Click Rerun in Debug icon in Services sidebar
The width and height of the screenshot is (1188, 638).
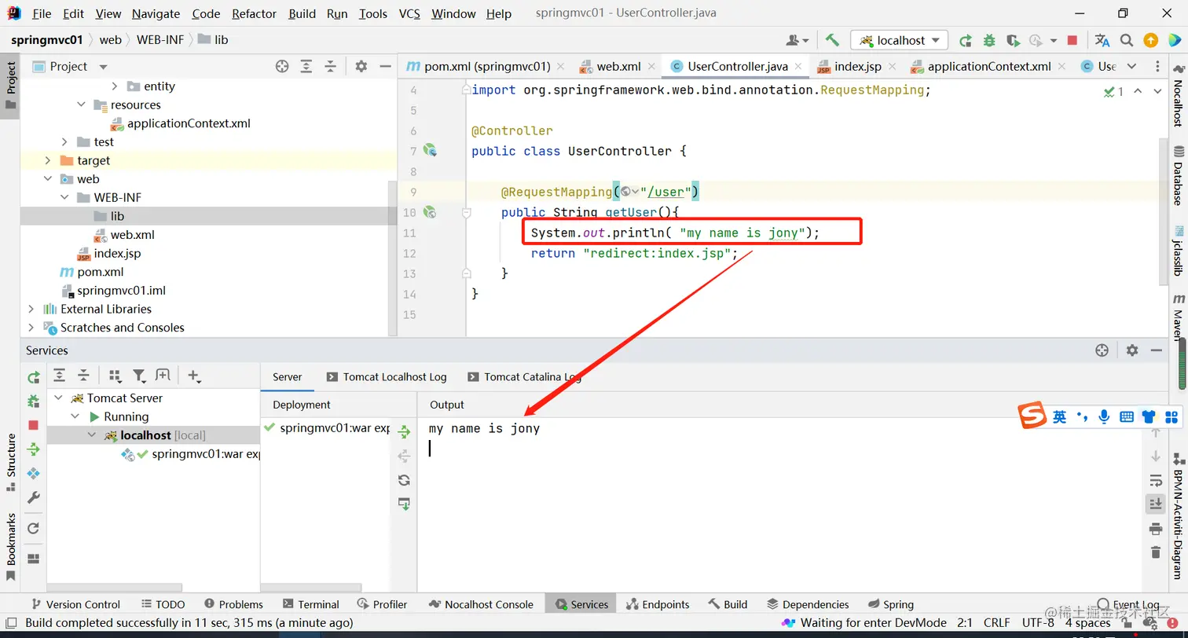[33, 401]
